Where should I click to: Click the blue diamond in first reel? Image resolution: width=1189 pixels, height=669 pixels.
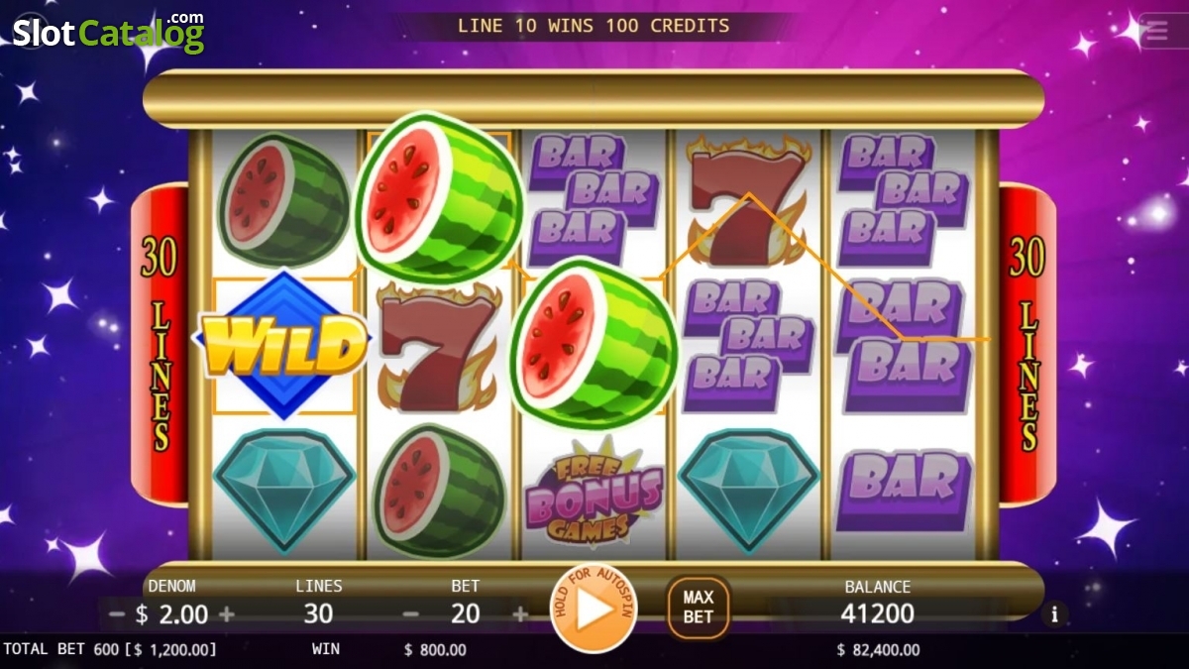tap(284, 490)
